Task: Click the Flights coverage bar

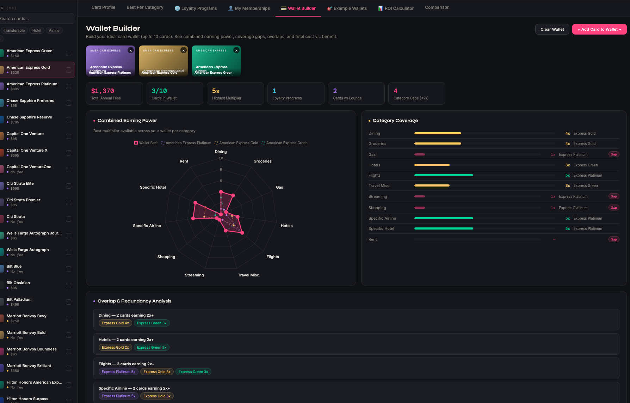Action: (484, 175)
